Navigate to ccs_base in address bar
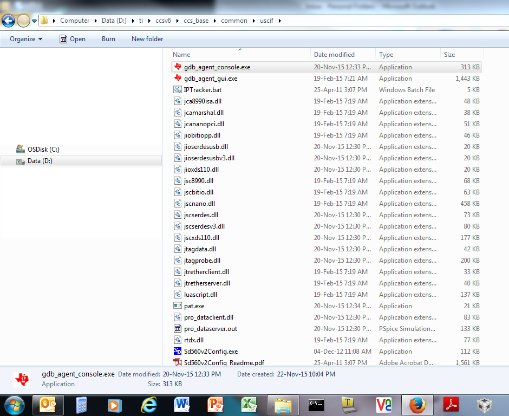This screenshot has height=416, width=509. [x=196, y=21]
